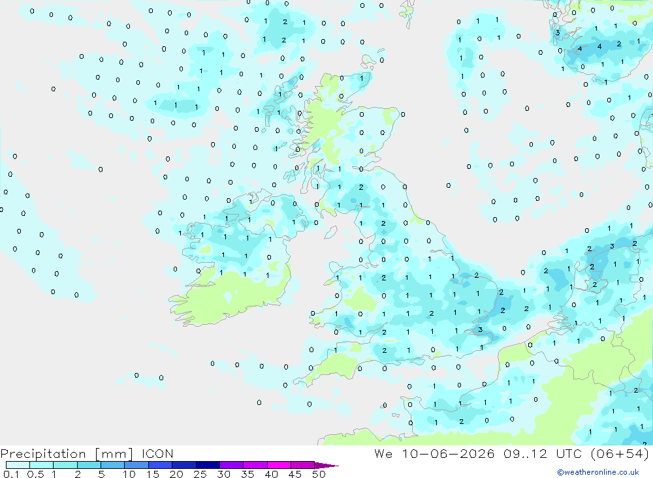
Task: Click the 30–35 mm violet legend box
Action: [x=231, y=465]
